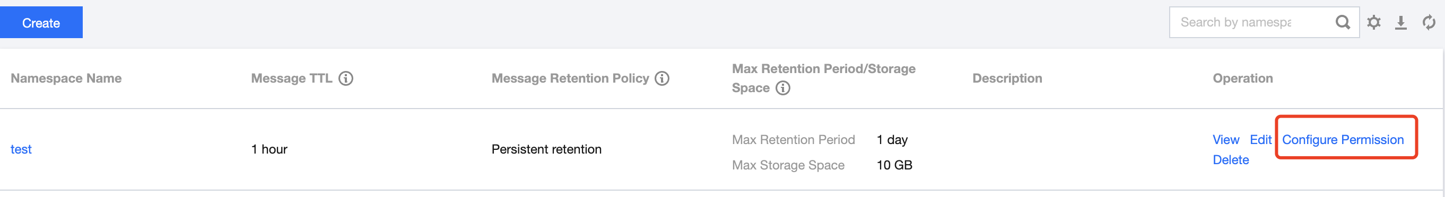Click Message Retention Policy info icon
Screen dimensions: 1445x197
point(662,78)
